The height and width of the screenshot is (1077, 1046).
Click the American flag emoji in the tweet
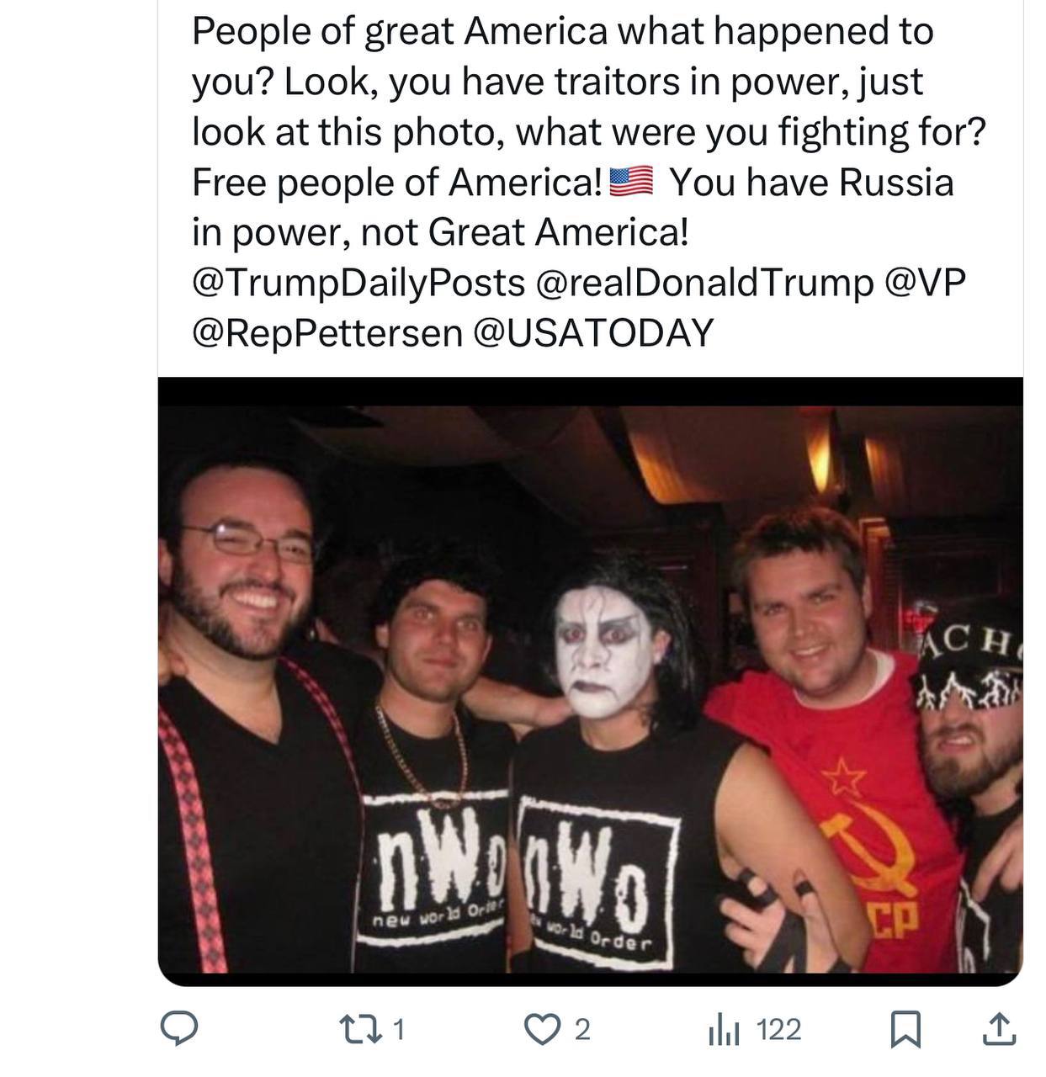pyautogui.click(x=630, y=182)
